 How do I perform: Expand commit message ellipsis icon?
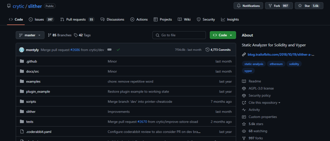click(x=109, y=50)
